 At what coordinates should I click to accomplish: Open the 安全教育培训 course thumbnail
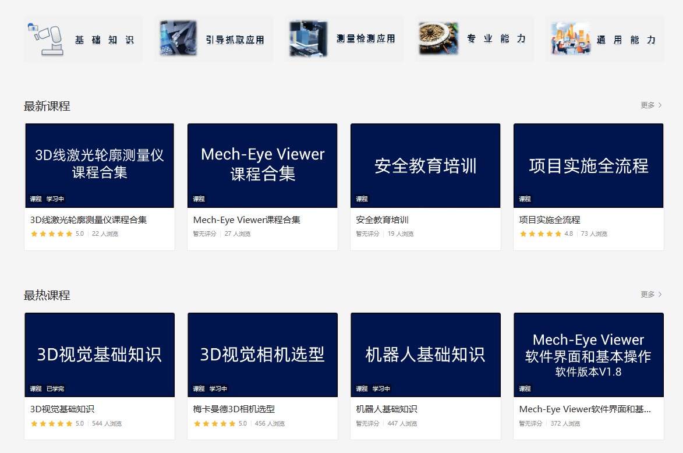425,165
